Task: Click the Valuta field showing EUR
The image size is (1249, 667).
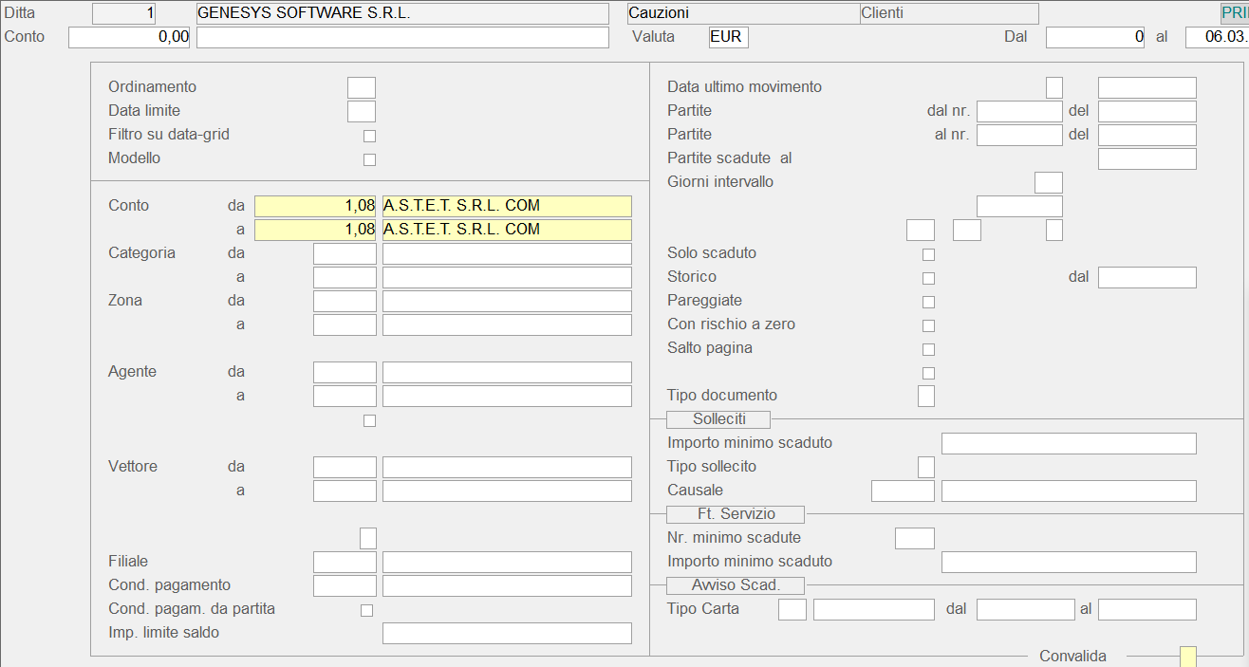Action: tap(728, 37)
